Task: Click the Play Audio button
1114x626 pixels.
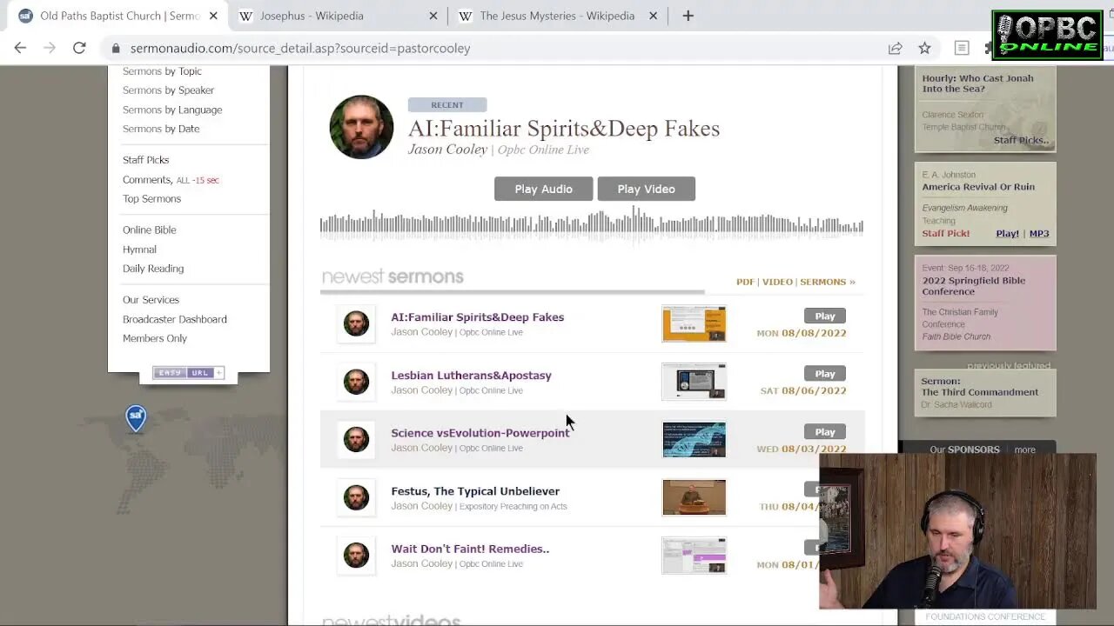Action: (543, 189)
